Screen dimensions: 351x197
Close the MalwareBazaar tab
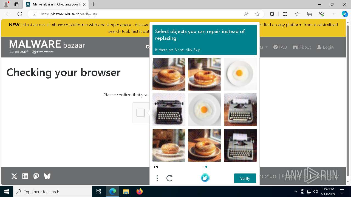84,4
